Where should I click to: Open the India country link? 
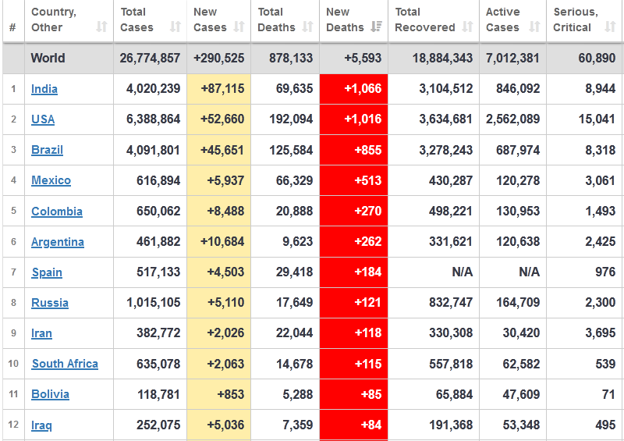44,89
